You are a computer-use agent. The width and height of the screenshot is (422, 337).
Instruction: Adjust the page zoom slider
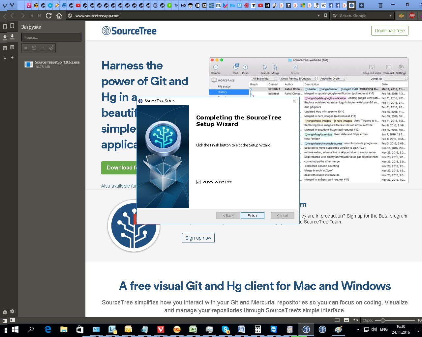[x=383, y=320]
